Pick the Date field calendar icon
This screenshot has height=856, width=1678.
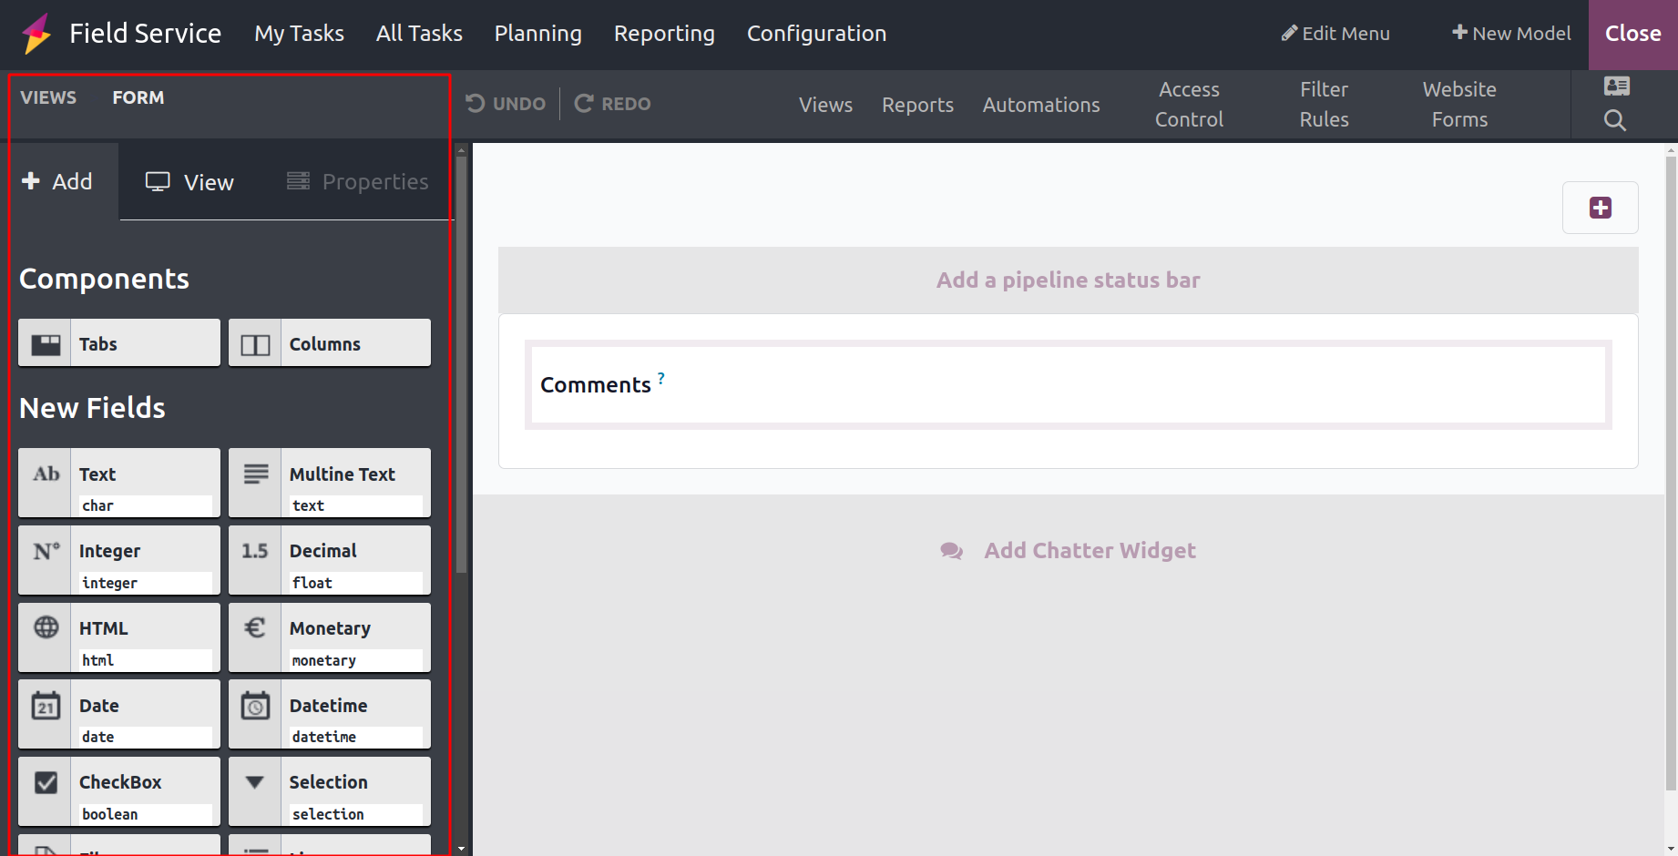click(x=46, y=707)
